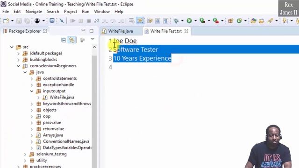Open the Search dropdown arrow
This screenshot has width=299, height=168.
(x=276, y=21)
